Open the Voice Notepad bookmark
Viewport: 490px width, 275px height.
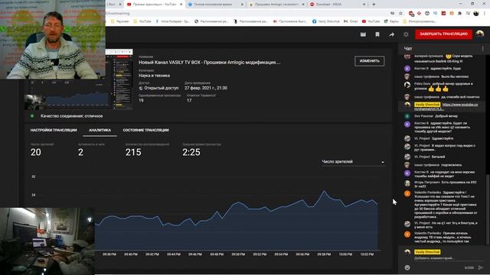pyautogui.click(x=172, y=21)
